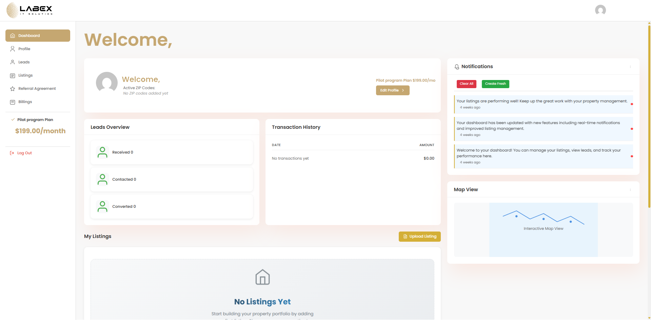Open the Referral Agreement page
This screenshot has width=651, height=320.
pos(37,88)
